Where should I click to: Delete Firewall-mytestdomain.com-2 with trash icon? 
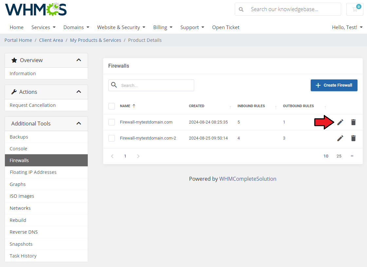pyautogui.click(x=354, y=138)
